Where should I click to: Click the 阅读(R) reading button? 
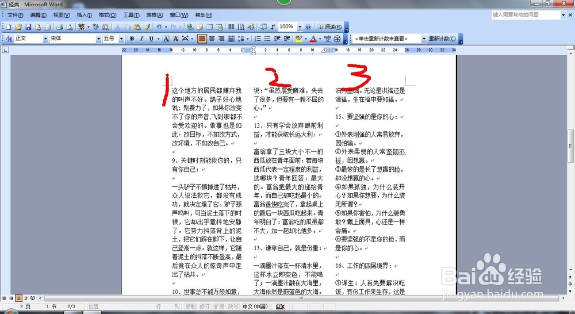coord(329,27)
